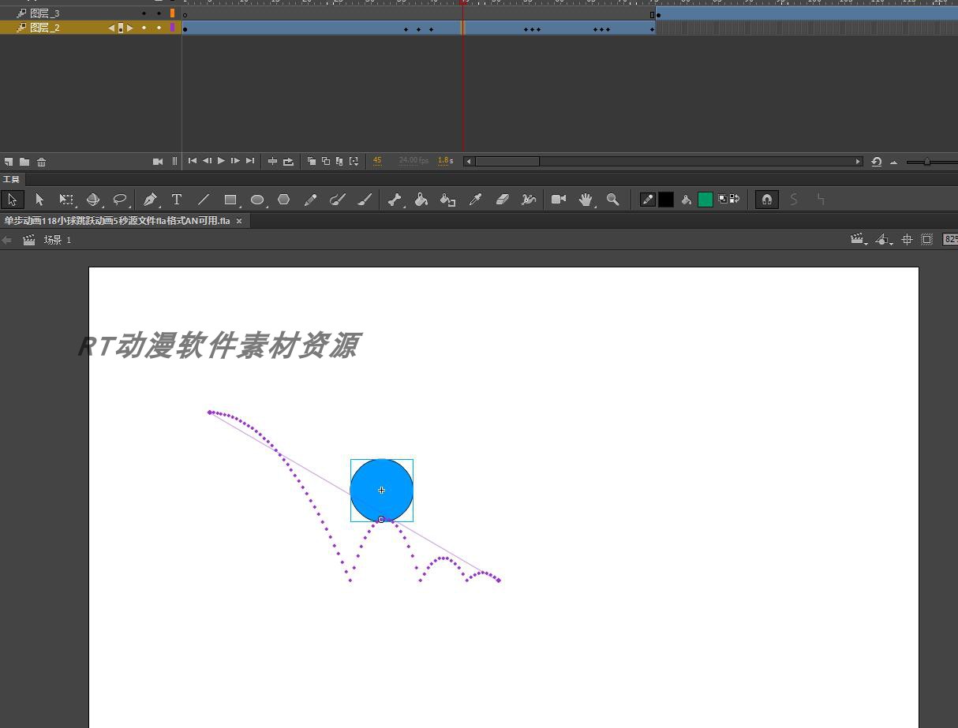The image size is (958, 728).
Task: Open the edit symbols dropdown
Action: 884,240
